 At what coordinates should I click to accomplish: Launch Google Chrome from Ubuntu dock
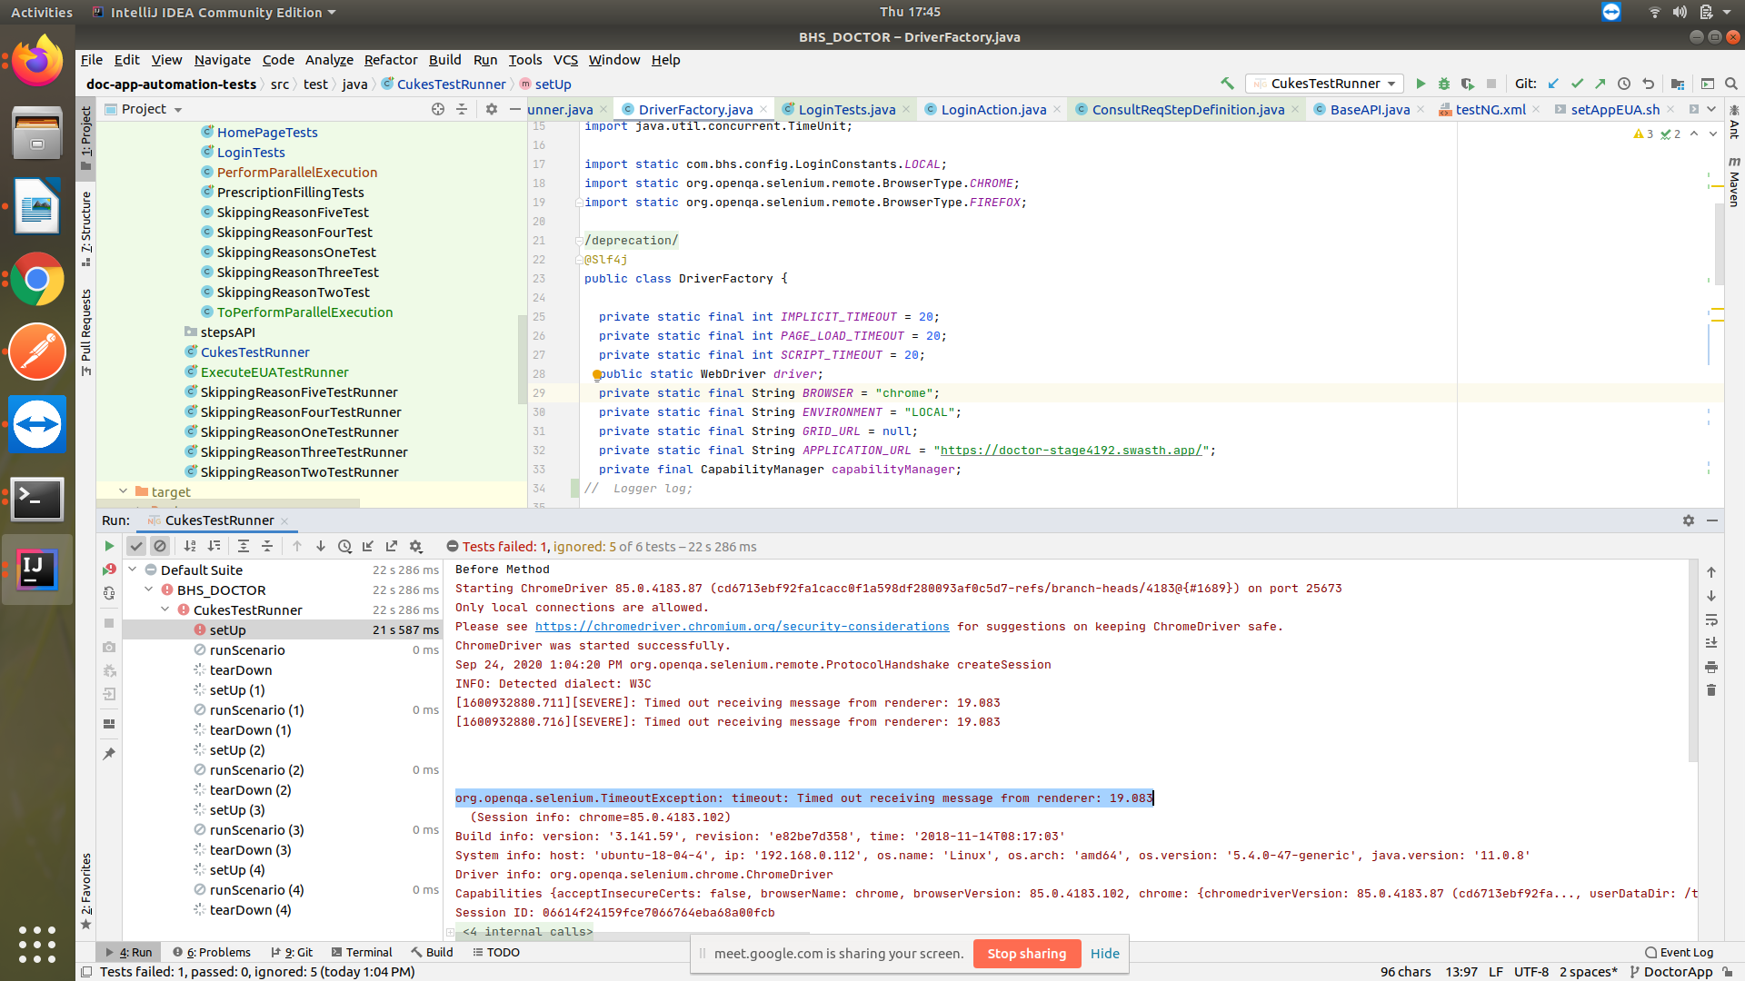pyautogui.click(x=37, y=279)
